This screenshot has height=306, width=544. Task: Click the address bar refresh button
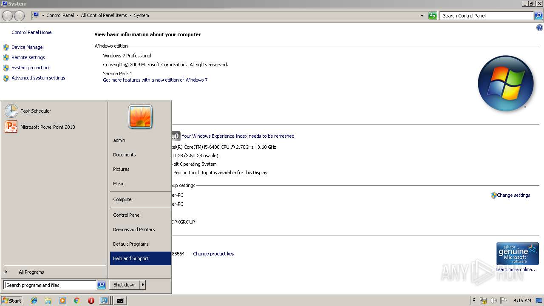pyautogui.click(x=433, y=16)
